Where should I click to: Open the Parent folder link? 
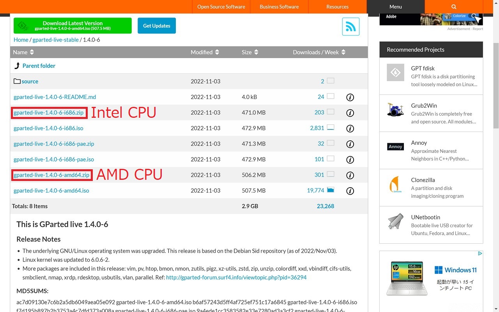[39, 66]
